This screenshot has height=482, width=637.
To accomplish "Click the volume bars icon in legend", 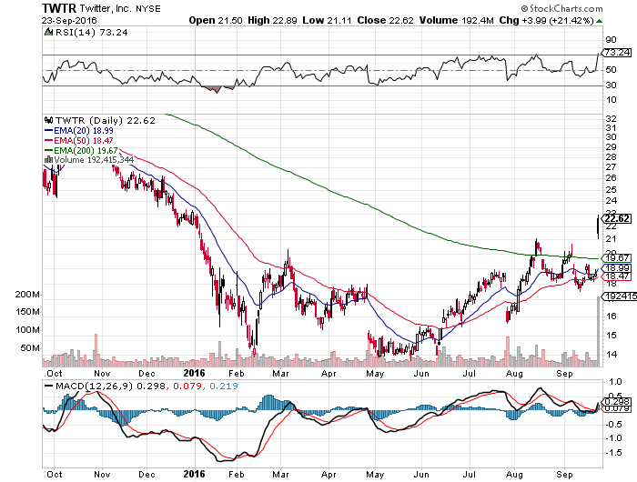I will 48,159.
